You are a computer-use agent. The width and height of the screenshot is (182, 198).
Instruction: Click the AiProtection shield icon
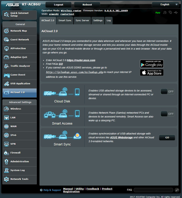click(6, 48)
